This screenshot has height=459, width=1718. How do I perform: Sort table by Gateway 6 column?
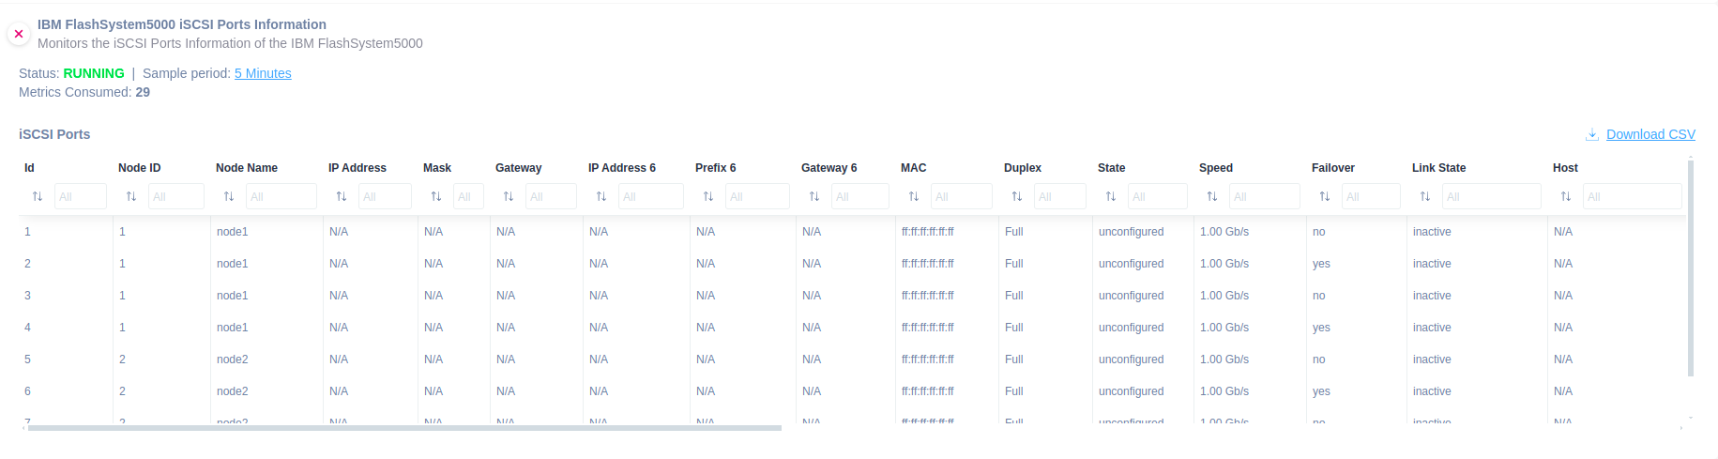(x=814, y=196)
